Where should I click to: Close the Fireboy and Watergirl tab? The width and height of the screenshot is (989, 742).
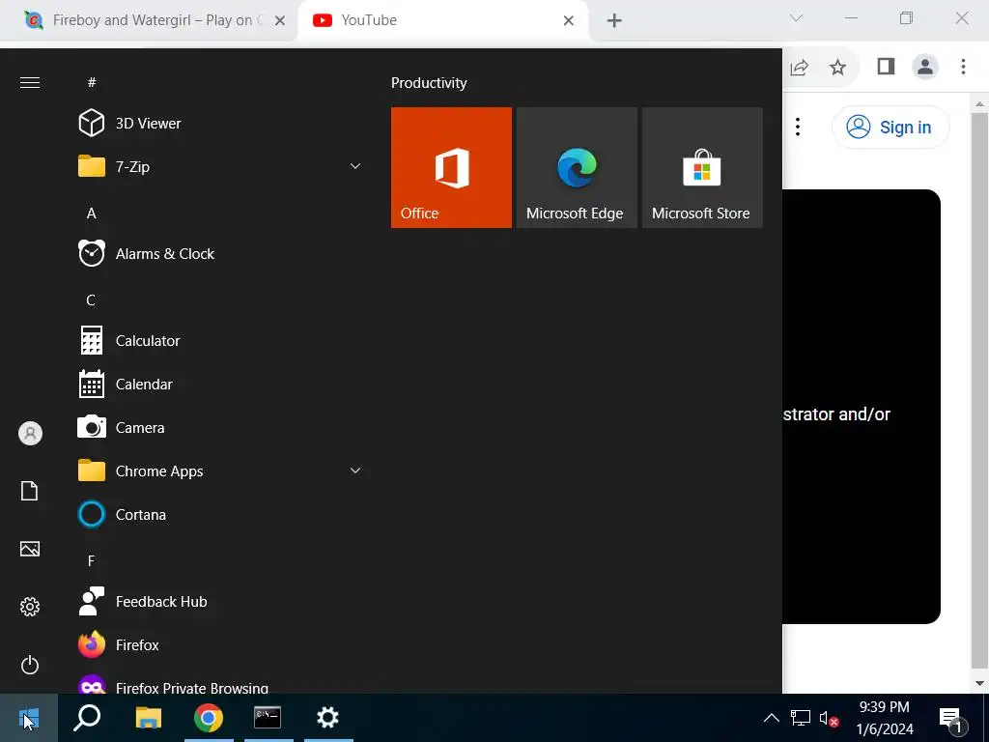pyautogui.click(x=280, y=20)
